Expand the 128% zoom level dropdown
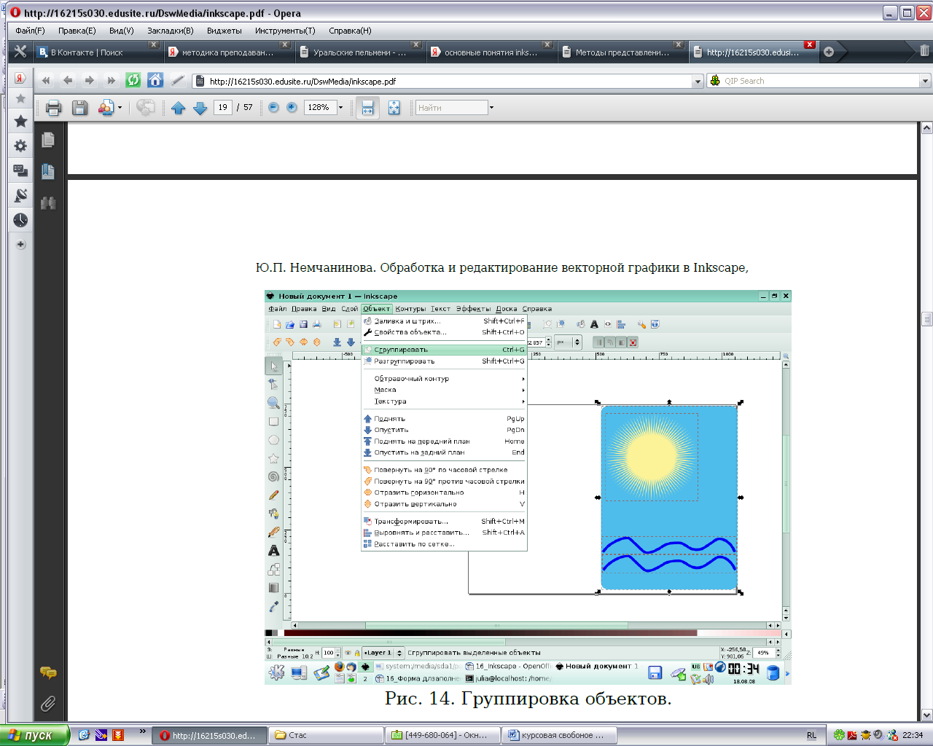This screenshot has height=746, width=933. tap(340, 108)
